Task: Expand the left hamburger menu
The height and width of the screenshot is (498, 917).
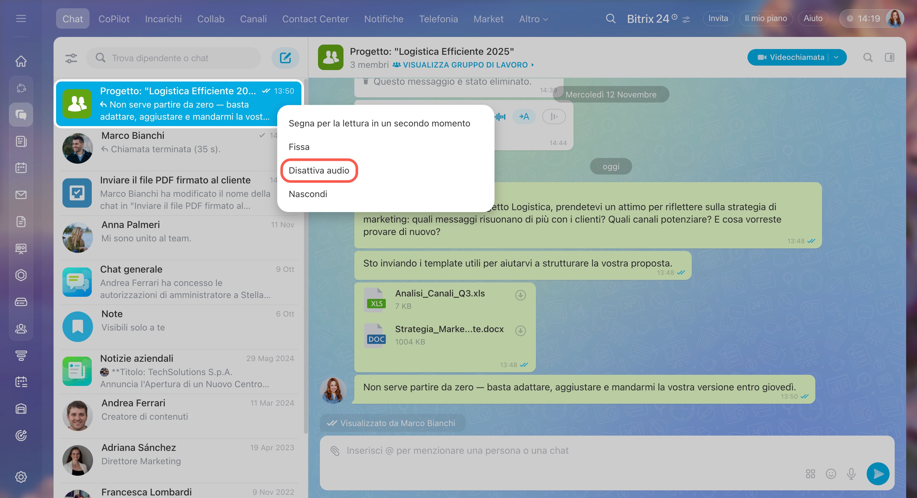Action: [x=21, y=18]
